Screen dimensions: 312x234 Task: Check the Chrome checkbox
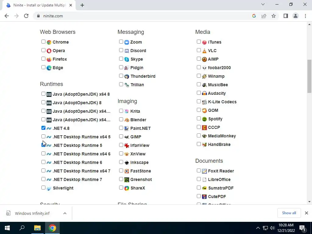click(x=43, y=41)
